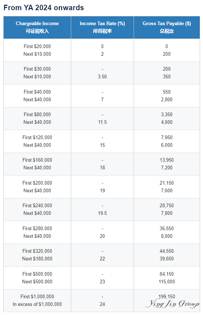Click the 11.5 tax rate value
The image size is (203, 315).
coord(102,122)
